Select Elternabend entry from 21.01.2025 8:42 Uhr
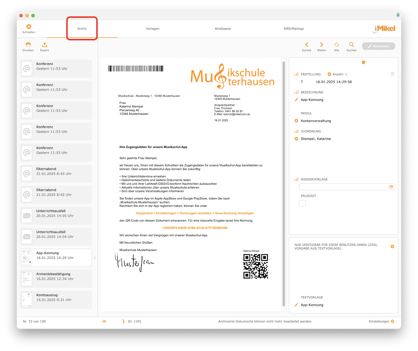The image size is (418, 351). (56, 195)
